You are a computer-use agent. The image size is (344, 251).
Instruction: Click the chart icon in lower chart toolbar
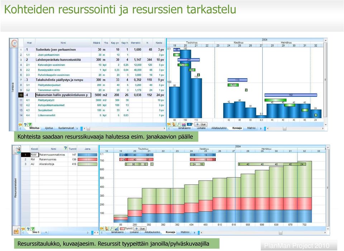(116, 228)
